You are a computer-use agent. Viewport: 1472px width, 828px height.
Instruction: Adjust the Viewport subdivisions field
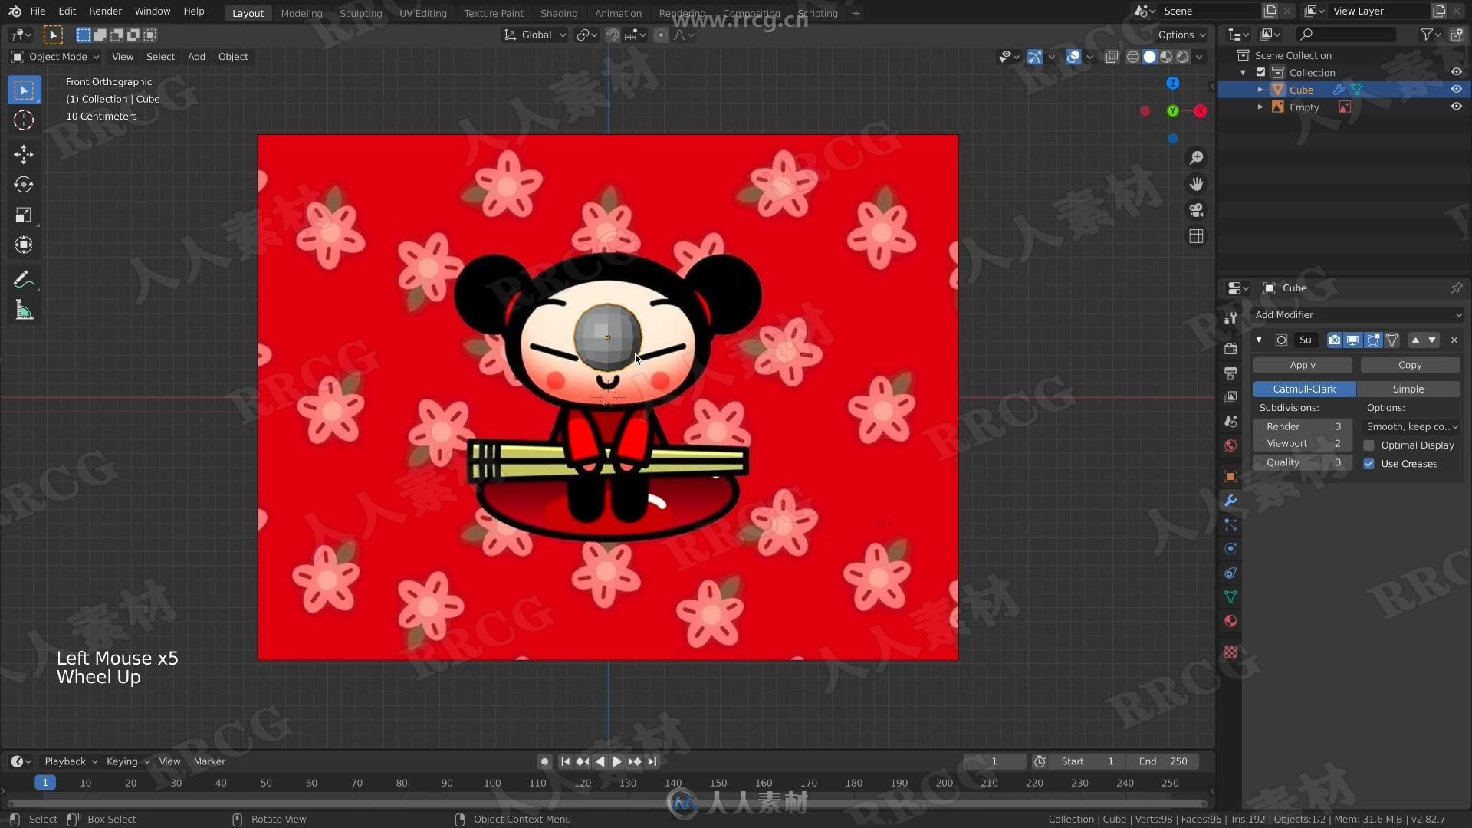pos(1303,444)
